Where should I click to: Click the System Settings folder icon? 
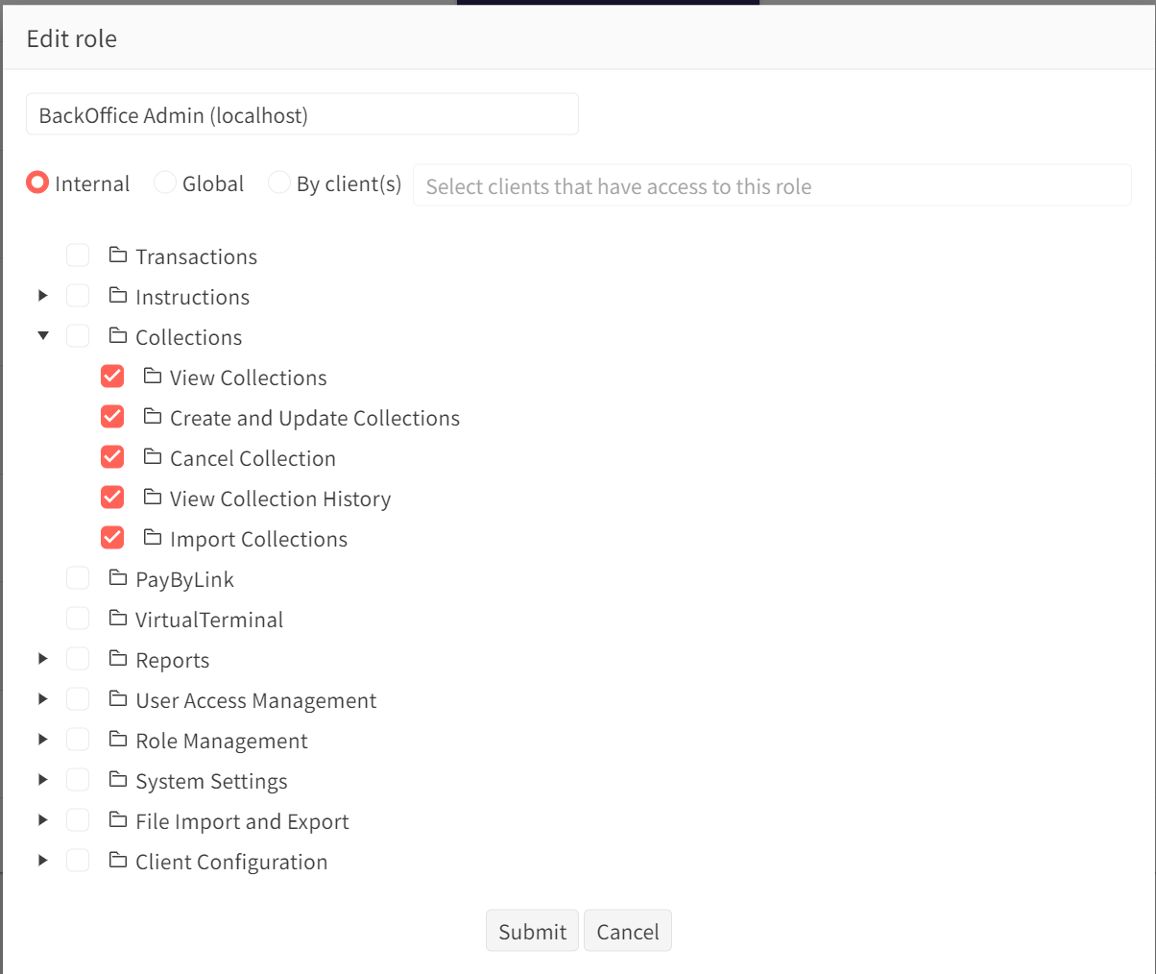[x=118, y=780]
